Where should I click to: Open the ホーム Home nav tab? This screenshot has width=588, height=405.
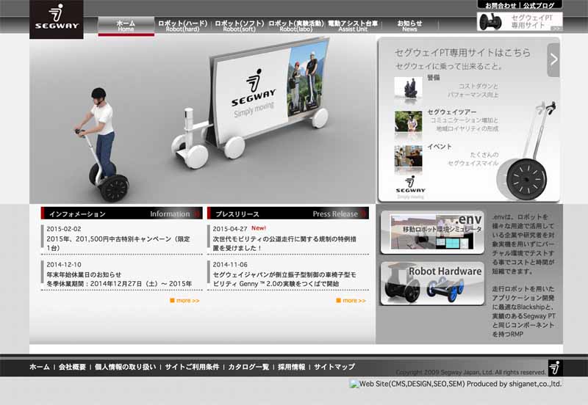126,26
